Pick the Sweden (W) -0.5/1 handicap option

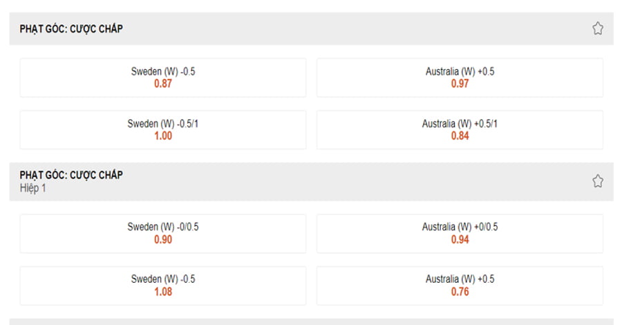[163, 130]
